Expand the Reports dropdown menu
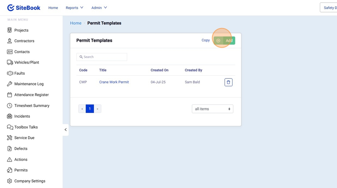The image size is (337, 188). click(x=74, y=8)
